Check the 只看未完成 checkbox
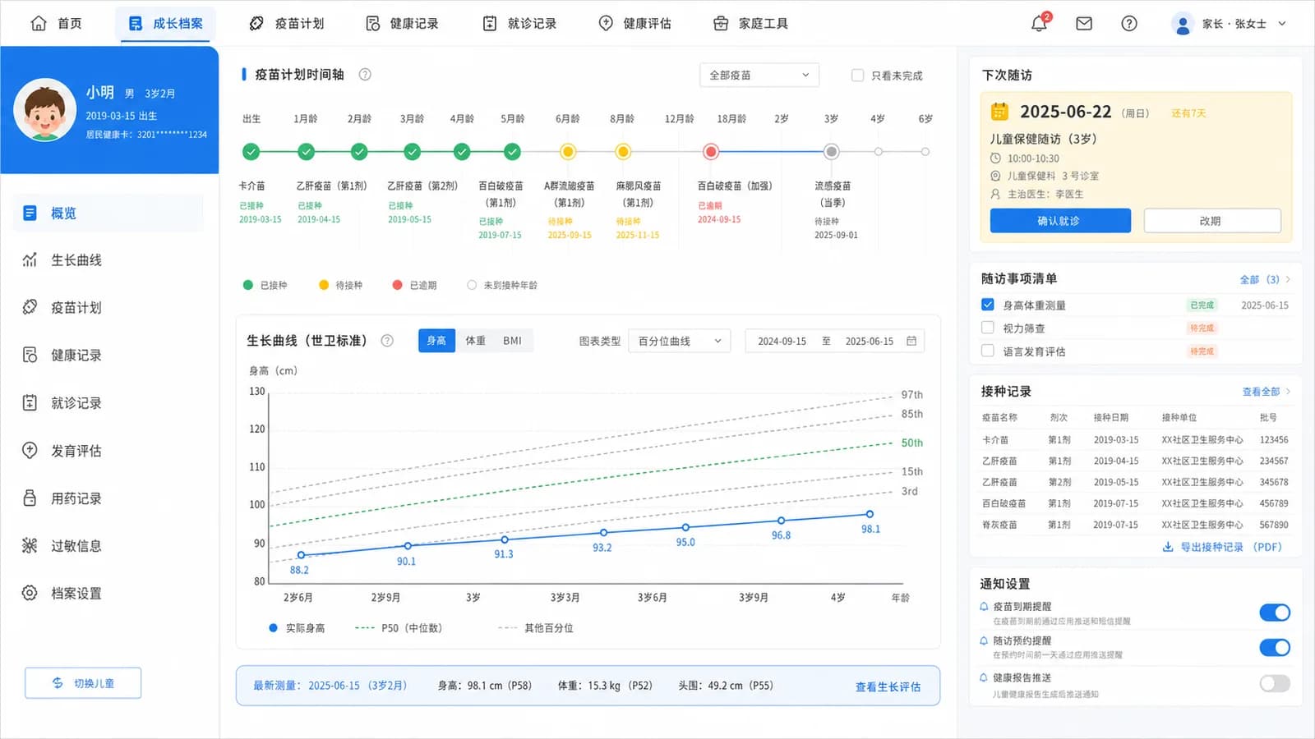The image size is (1315, 739). point(857,75)
